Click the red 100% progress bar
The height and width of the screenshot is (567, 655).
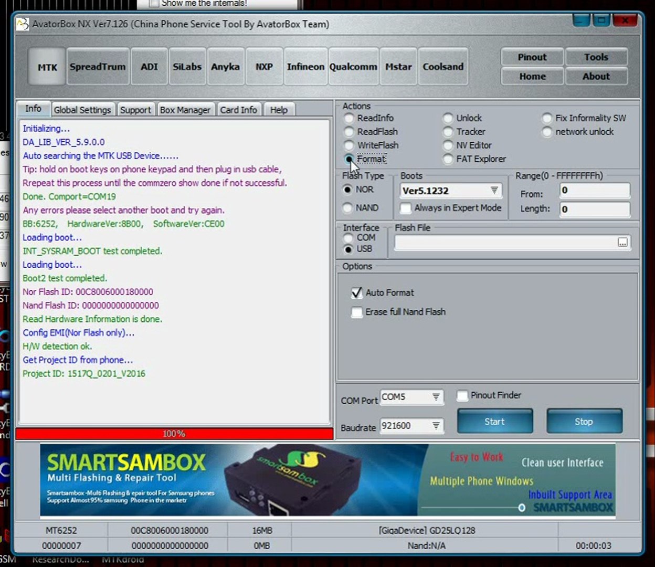click(x=174, y=434)
